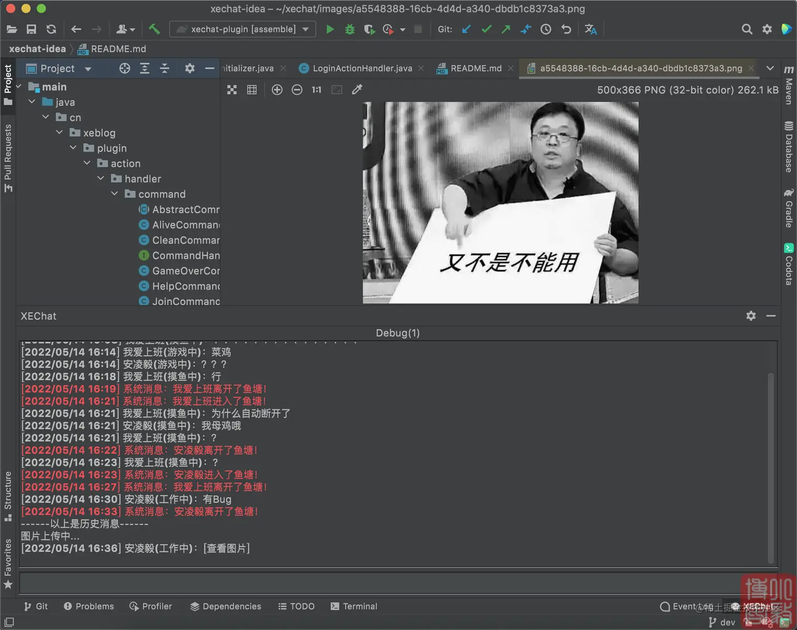Navigate back with the left arrow

tap(76, 29)
